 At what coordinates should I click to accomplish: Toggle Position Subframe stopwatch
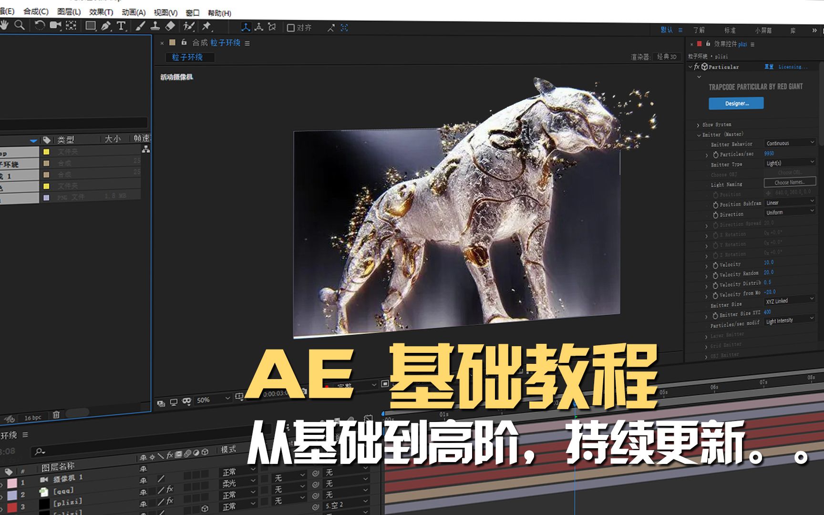[x=715, y=205]
